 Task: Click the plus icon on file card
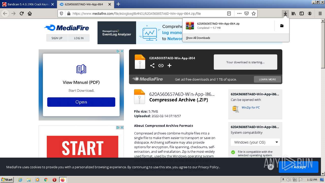[x=169, y=66]
